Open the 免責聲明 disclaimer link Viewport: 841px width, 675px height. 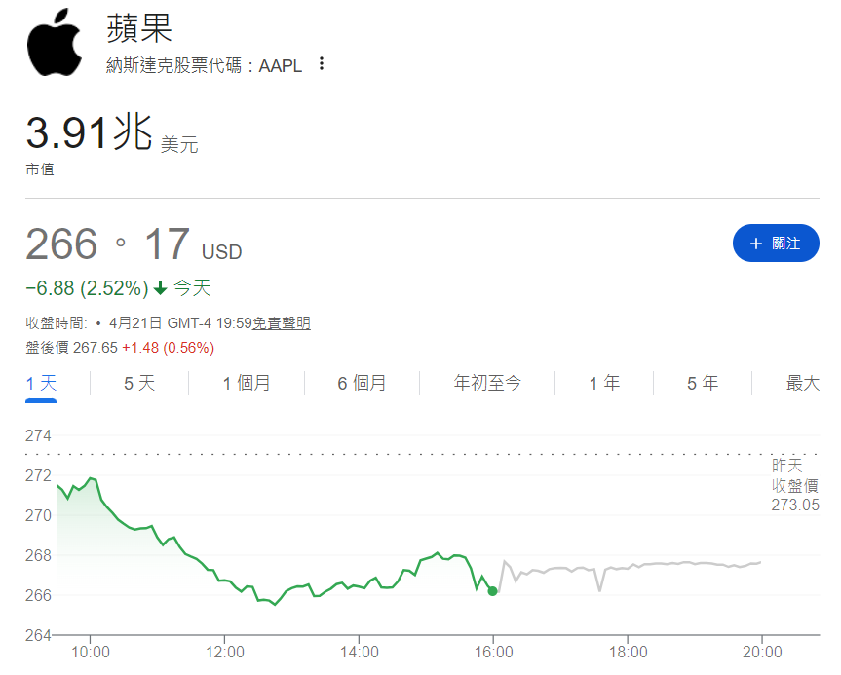pos(280,322)
